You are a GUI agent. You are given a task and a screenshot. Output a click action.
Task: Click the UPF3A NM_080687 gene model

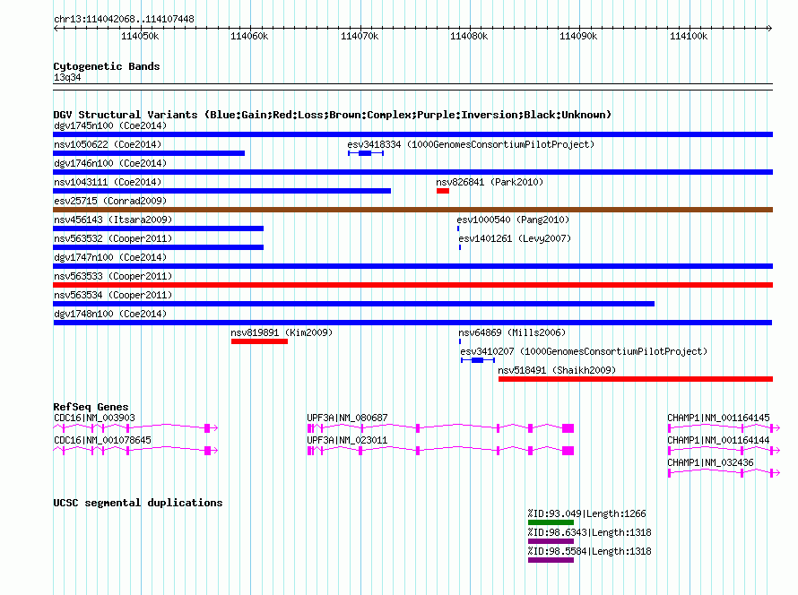click(441, 428)
